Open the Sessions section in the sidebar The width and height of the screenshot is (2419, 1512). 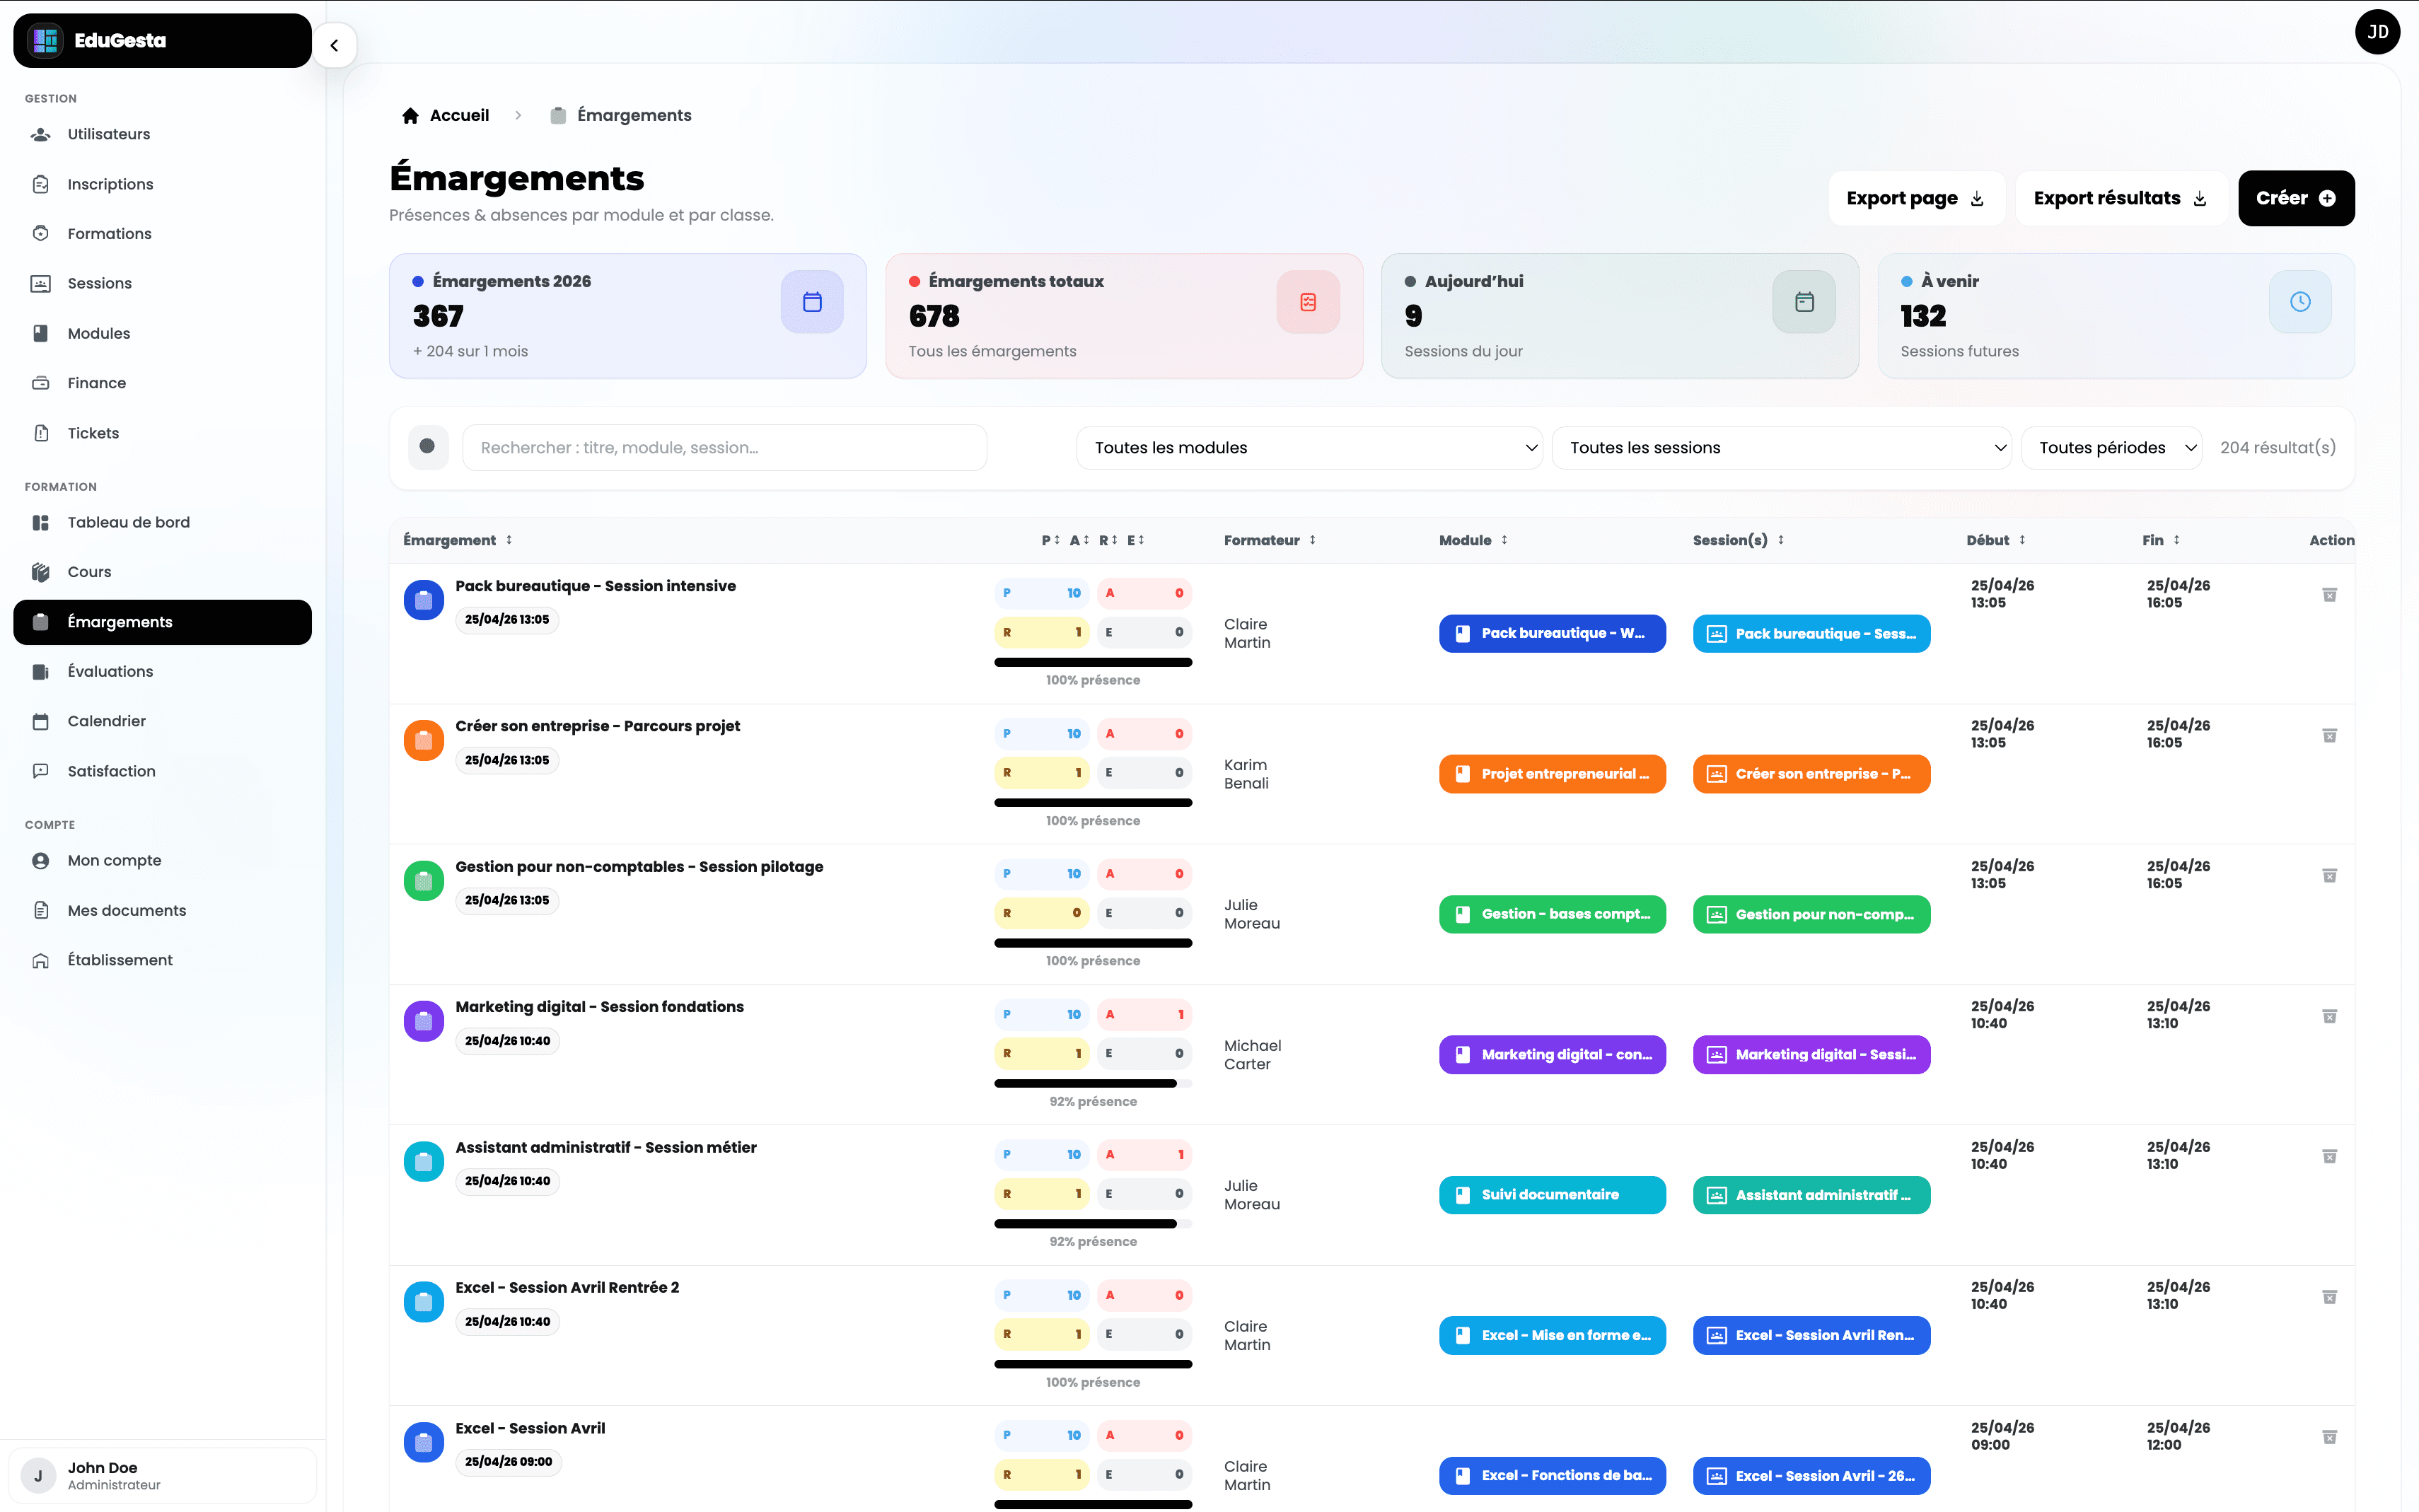coord(99,283)
